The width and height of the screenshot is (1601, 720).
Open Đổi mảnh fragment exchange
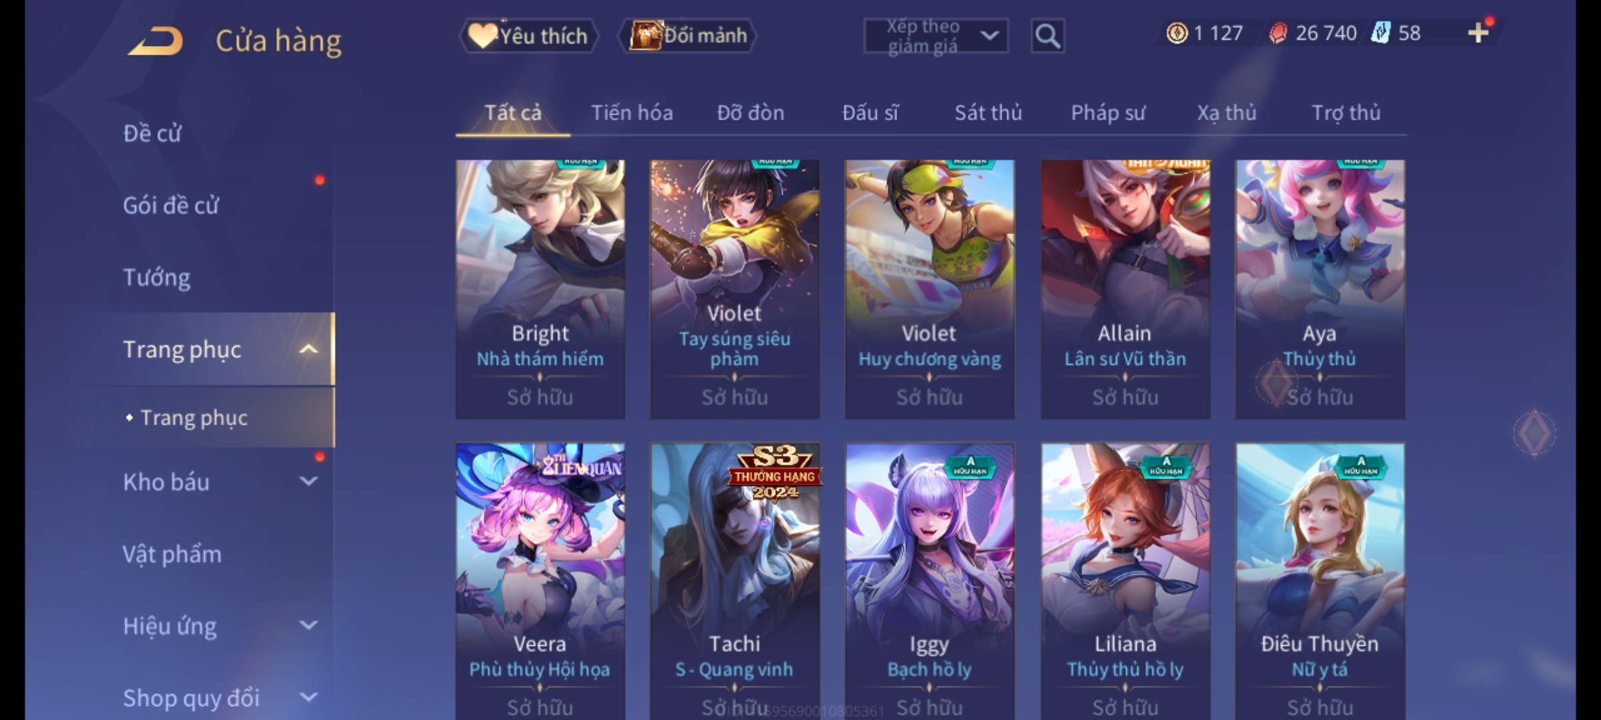click(688, 36)
